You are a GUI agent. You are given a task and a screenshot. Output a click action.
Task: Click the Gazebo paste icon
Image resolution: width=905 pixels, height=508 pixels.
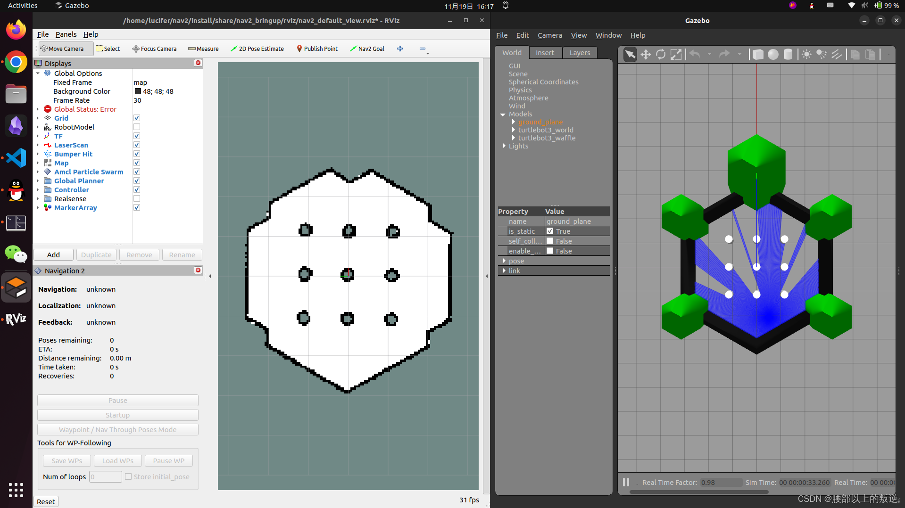[x=871, y=54]
